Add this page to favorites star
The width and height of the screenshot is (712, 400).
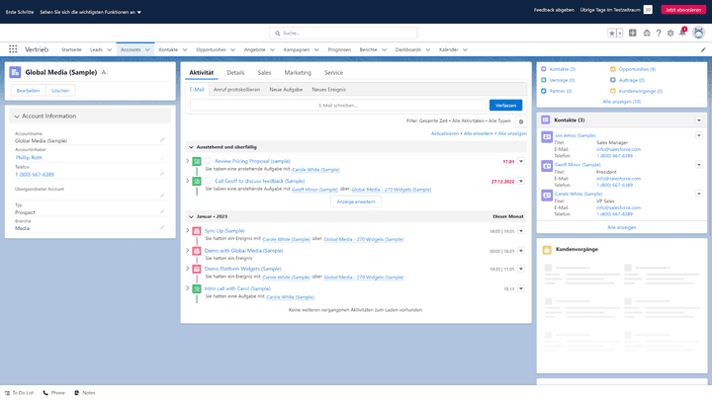pyautogui.click(x=612, y=33)
